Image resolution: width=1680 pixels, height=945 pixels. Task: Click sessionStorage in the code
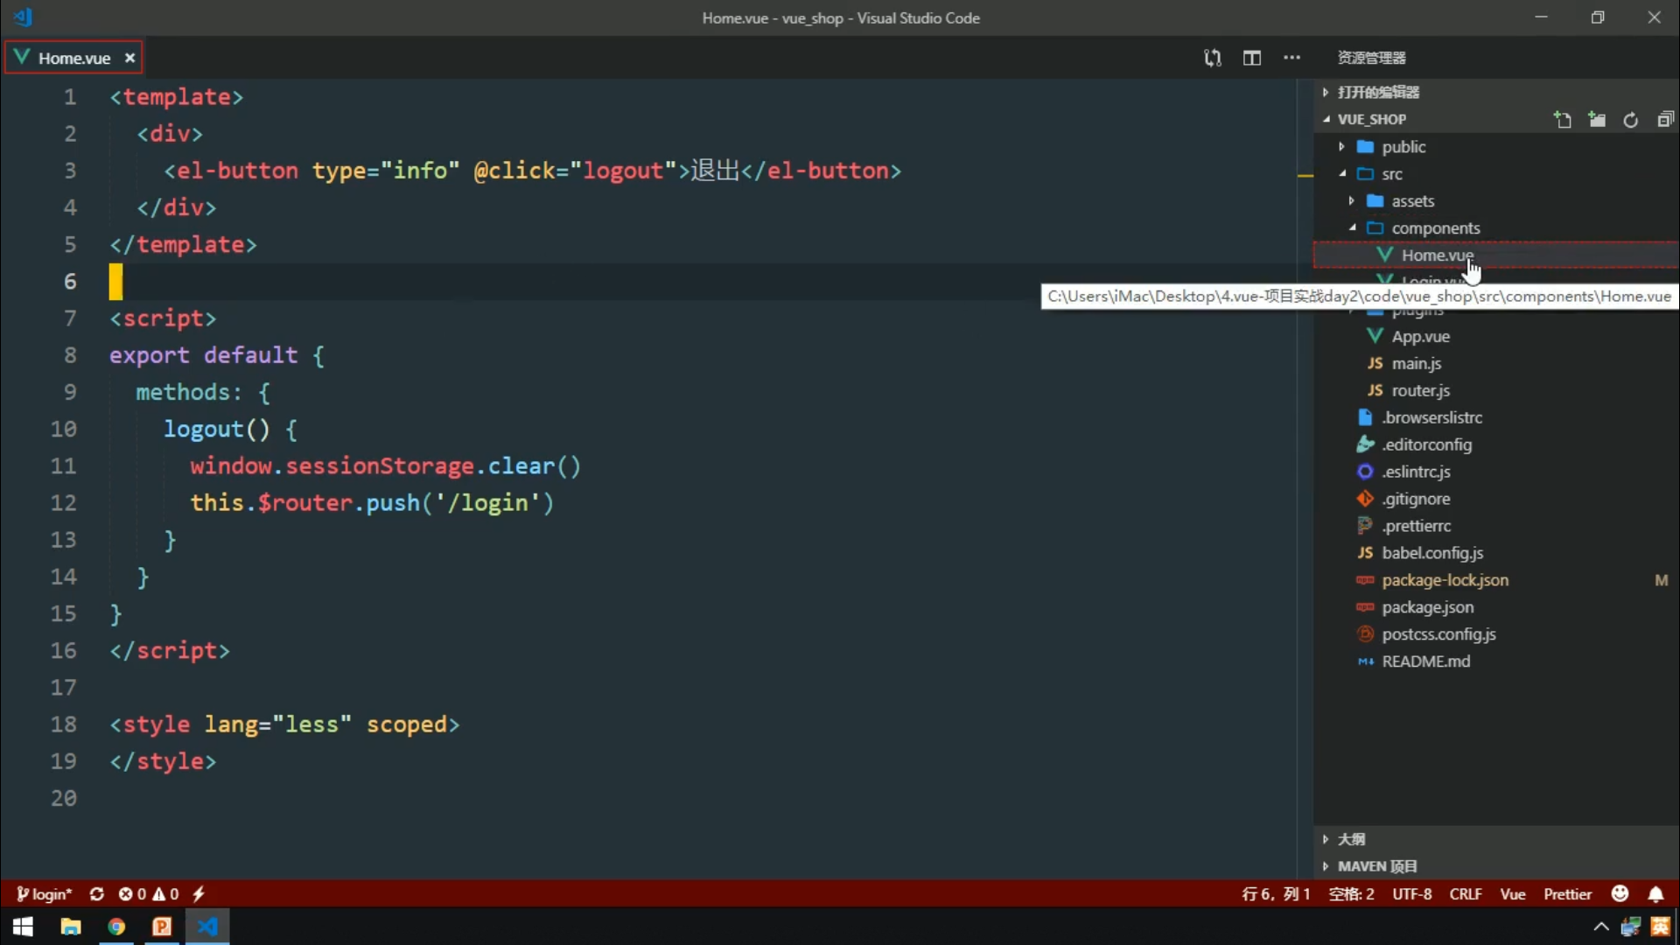380,466
